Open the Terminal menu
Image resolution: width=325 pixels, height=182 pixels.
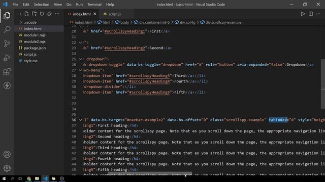pyautogui.click(x=94, y=5)
